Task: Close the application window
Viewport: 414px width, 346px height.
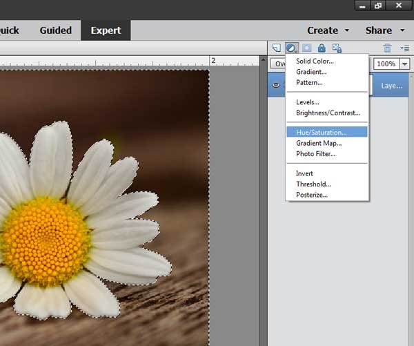Action: (399, 6)
